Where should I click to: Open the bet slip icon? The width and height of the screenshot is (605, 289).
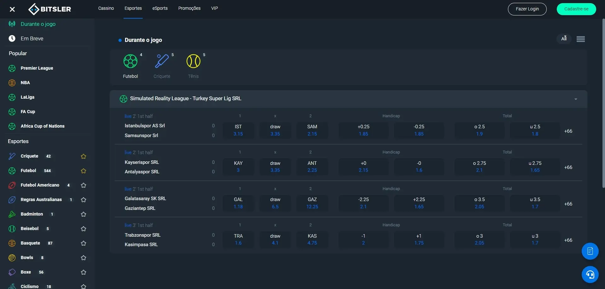coord(590,251)
